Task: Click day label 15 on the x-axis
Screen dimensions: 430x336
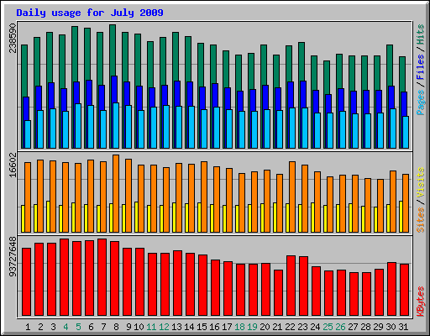Action: (202, 327)
